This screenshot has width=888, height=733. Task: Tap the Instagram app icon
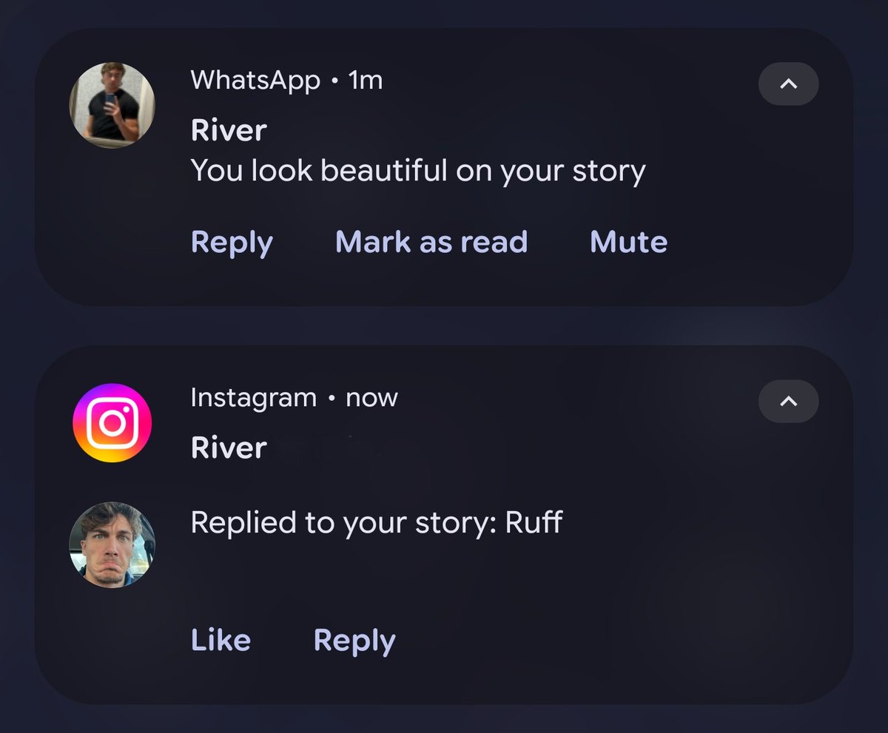pyautogui.click(x=112, y=422)
